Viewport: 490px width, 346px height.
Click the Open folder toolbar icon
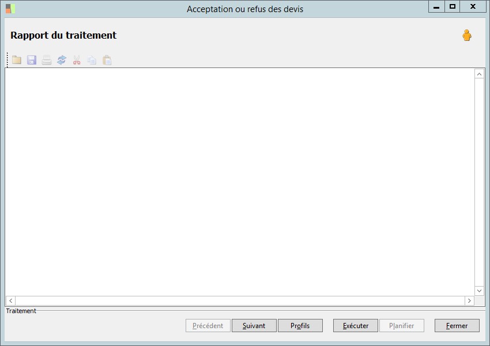pos(17,60)
